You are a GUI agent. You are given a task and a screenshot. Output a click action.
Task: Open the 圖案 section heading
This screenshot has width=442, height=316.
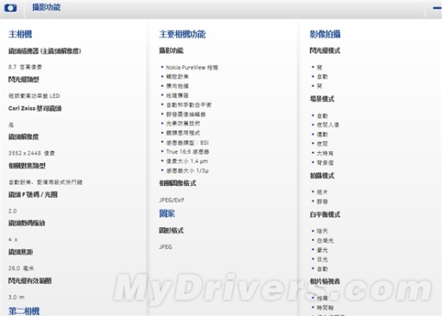[x=167, y=214]
